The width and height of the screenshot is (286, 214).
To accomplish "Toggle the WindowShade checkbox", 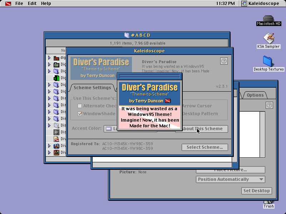I will point(80,114).
